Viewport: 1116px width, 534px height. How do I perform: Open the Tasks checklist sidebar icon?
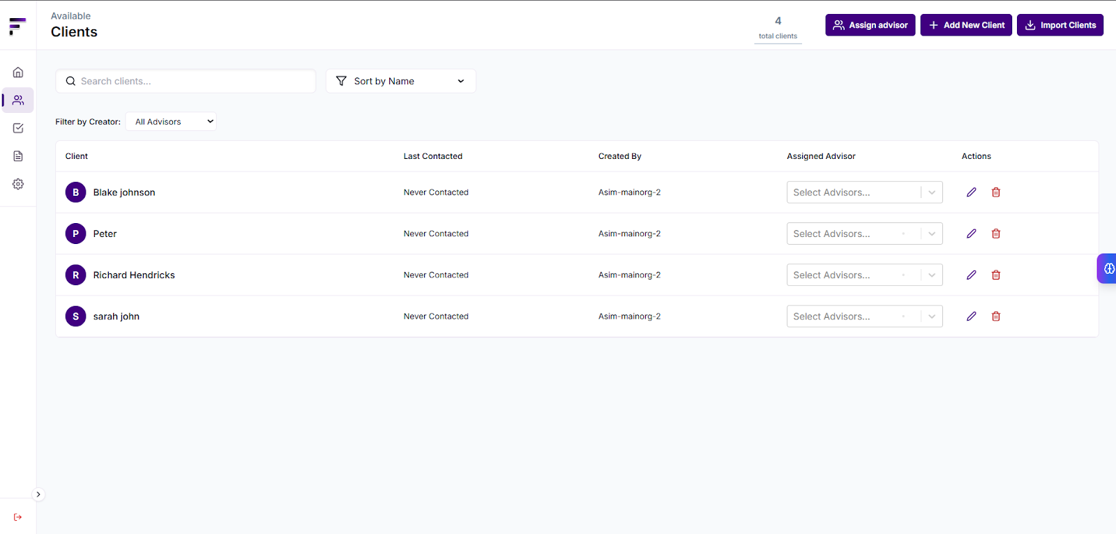[x=18, y=128]
